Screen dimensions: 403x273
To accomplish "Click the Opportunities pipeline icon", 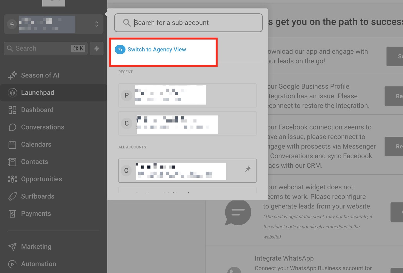I will 12,179.
